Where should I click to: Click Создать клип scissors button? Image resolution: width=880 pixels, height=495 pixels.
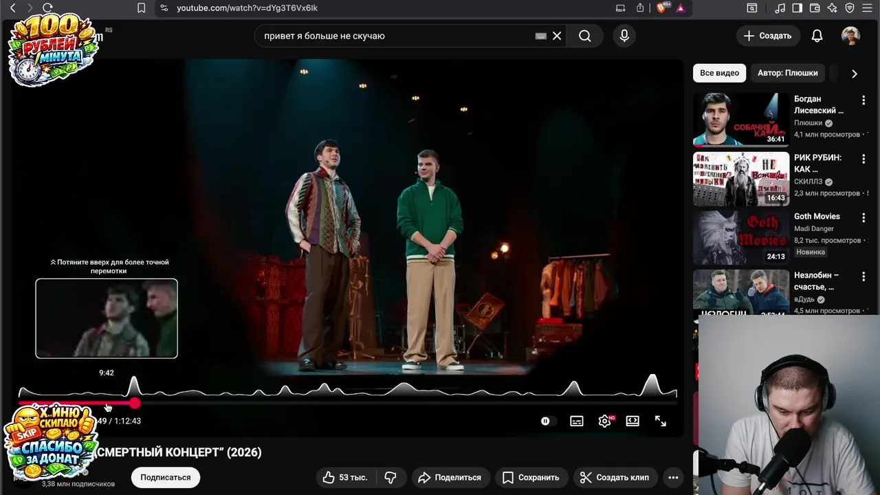[x=614, y=477]
